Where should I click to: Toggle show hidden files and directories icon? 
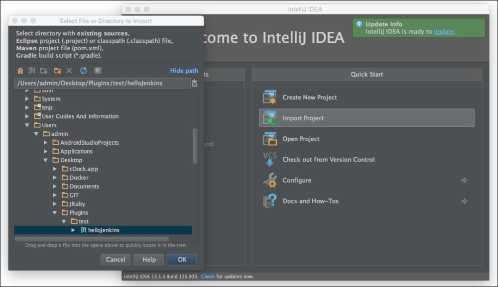(x=98, y=71)
